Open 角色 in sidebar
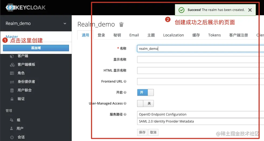The width and height of the screenshot is (264, 141). coord(21,73)
